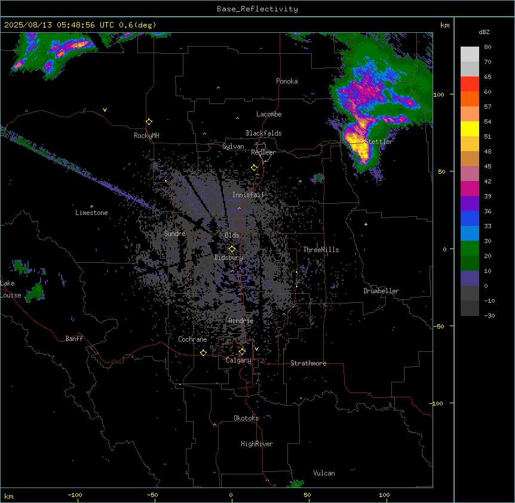Click the green echo patch beside Lake Louise
This screenshot has height=503, width=515.
click(x=35, y=292)
